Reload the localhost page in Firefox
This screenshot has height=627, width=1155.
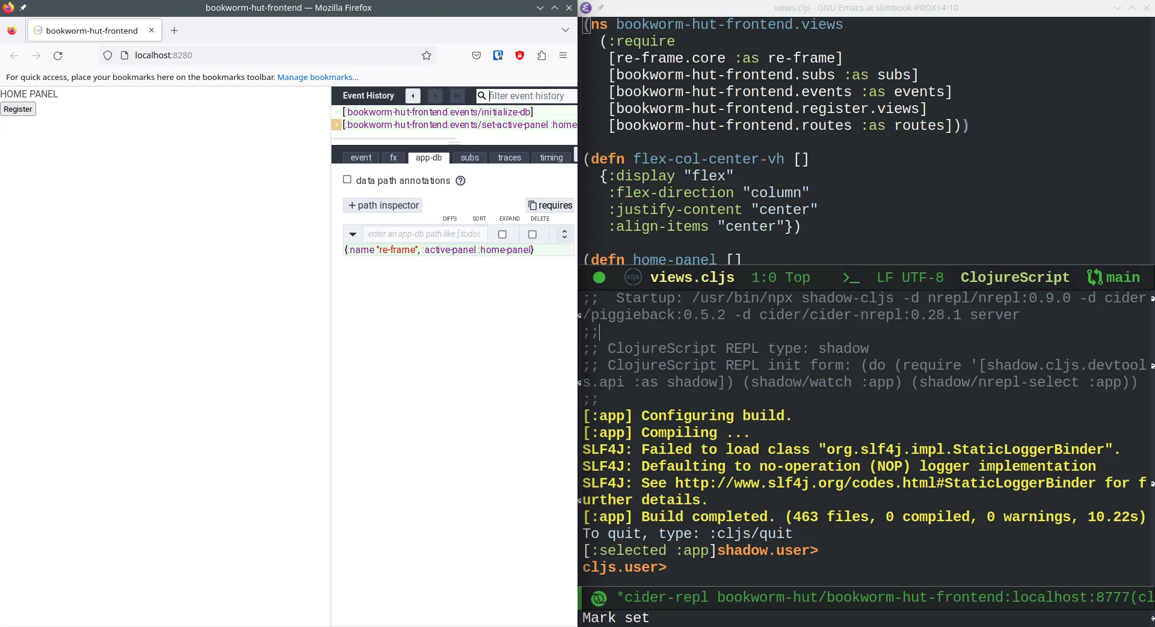58,55
